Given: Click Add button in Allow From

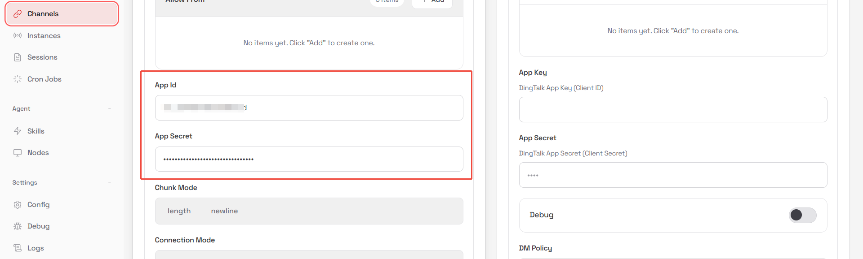Looking at the screenshot, I should pos(432,2).
